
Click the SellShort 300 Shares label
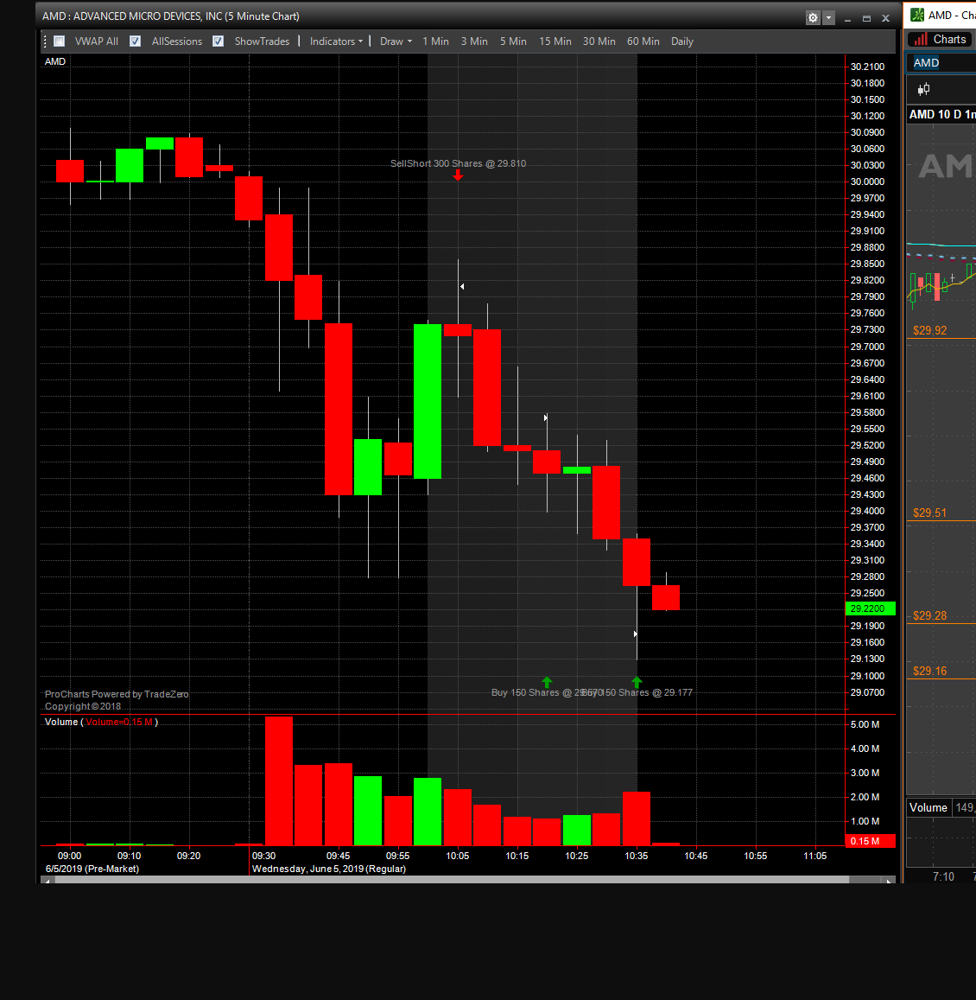[x=458, y=163]
